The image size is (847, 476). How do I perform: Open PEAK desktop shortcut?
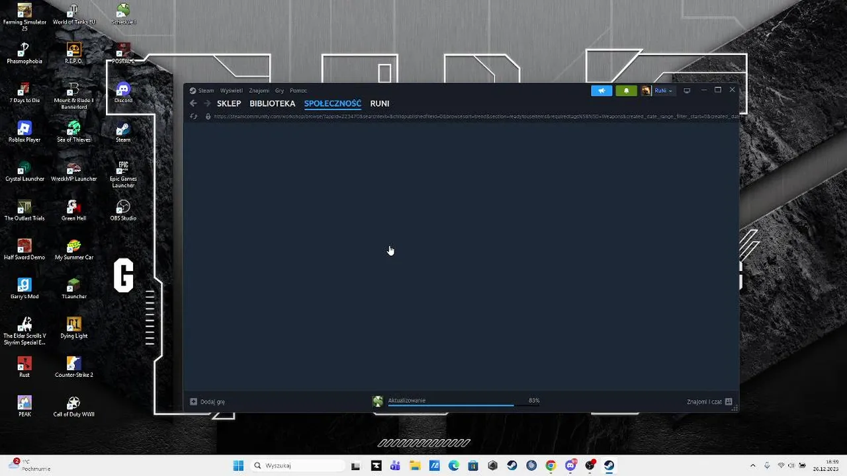[x=24, y=406]
